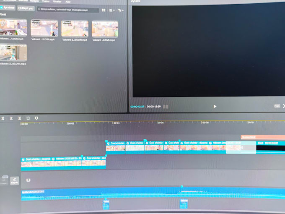
Task: Open the Yazılar tab
Action: click(46, 1)
